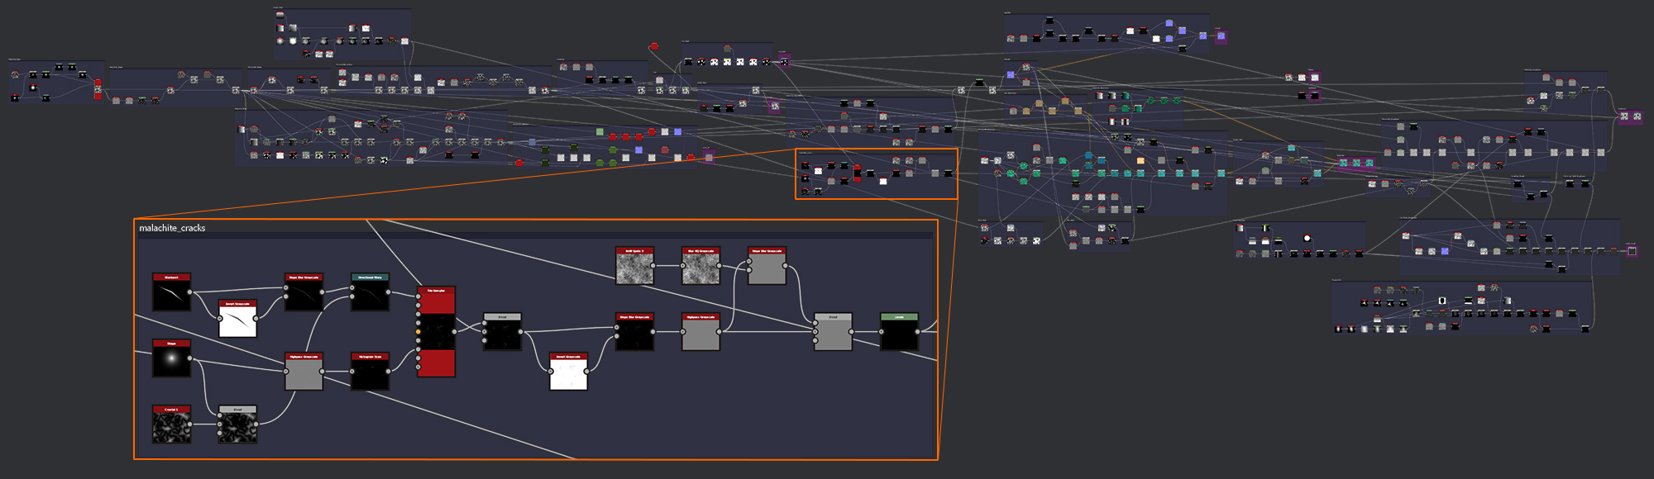
Task: Select the Directional Warp node
Action: (x=370, y=292)
